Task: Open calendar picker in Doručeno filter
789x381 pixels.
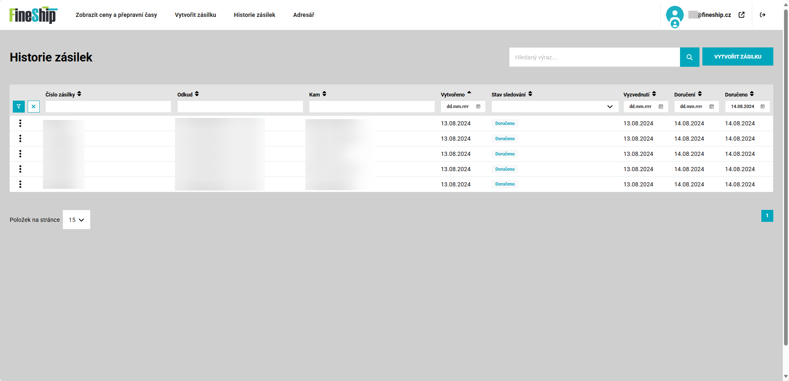Action: pyautogui.click(x=763, y=107)
